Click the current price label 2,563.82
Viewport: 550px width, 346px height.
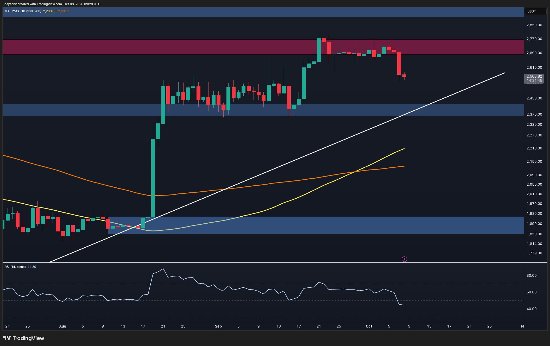point(534,76)
